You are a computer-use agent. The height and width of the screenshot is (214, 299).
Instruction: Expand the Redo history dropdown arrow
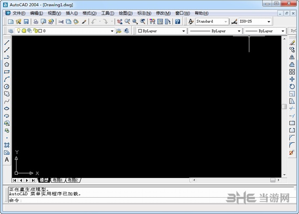click(112, 21)
